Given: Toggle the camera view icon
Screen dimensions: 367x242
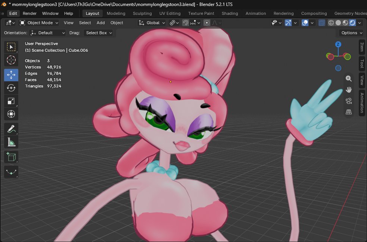Looking at the screenshot, I should (x=348, y=101).
